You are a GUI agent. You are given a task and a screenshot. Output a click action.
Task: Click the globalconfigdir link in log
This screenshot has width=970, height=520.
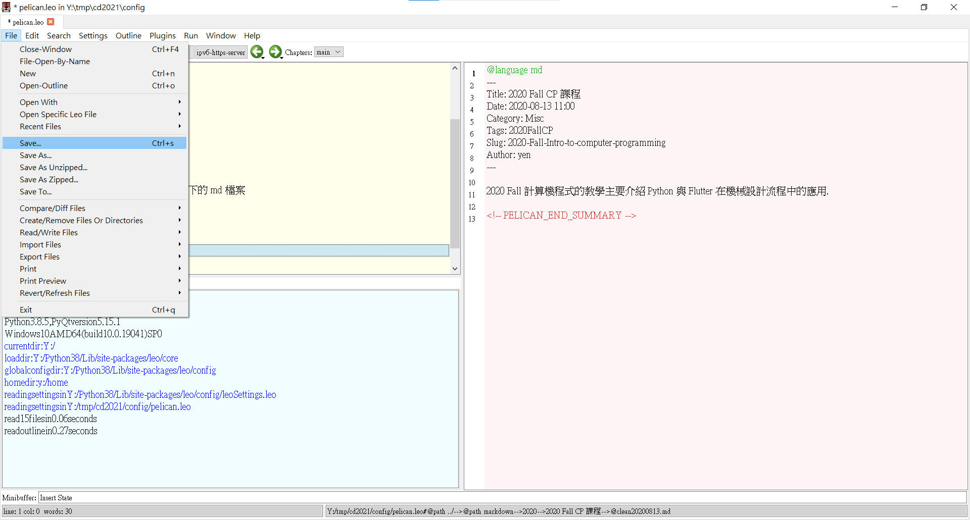click(x=110, y=370)
